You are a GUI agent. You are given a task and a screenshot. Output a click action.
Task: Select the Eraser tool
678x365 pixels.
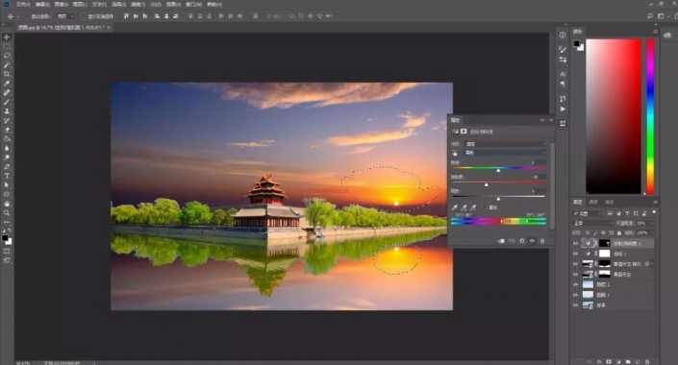(7, 130)
